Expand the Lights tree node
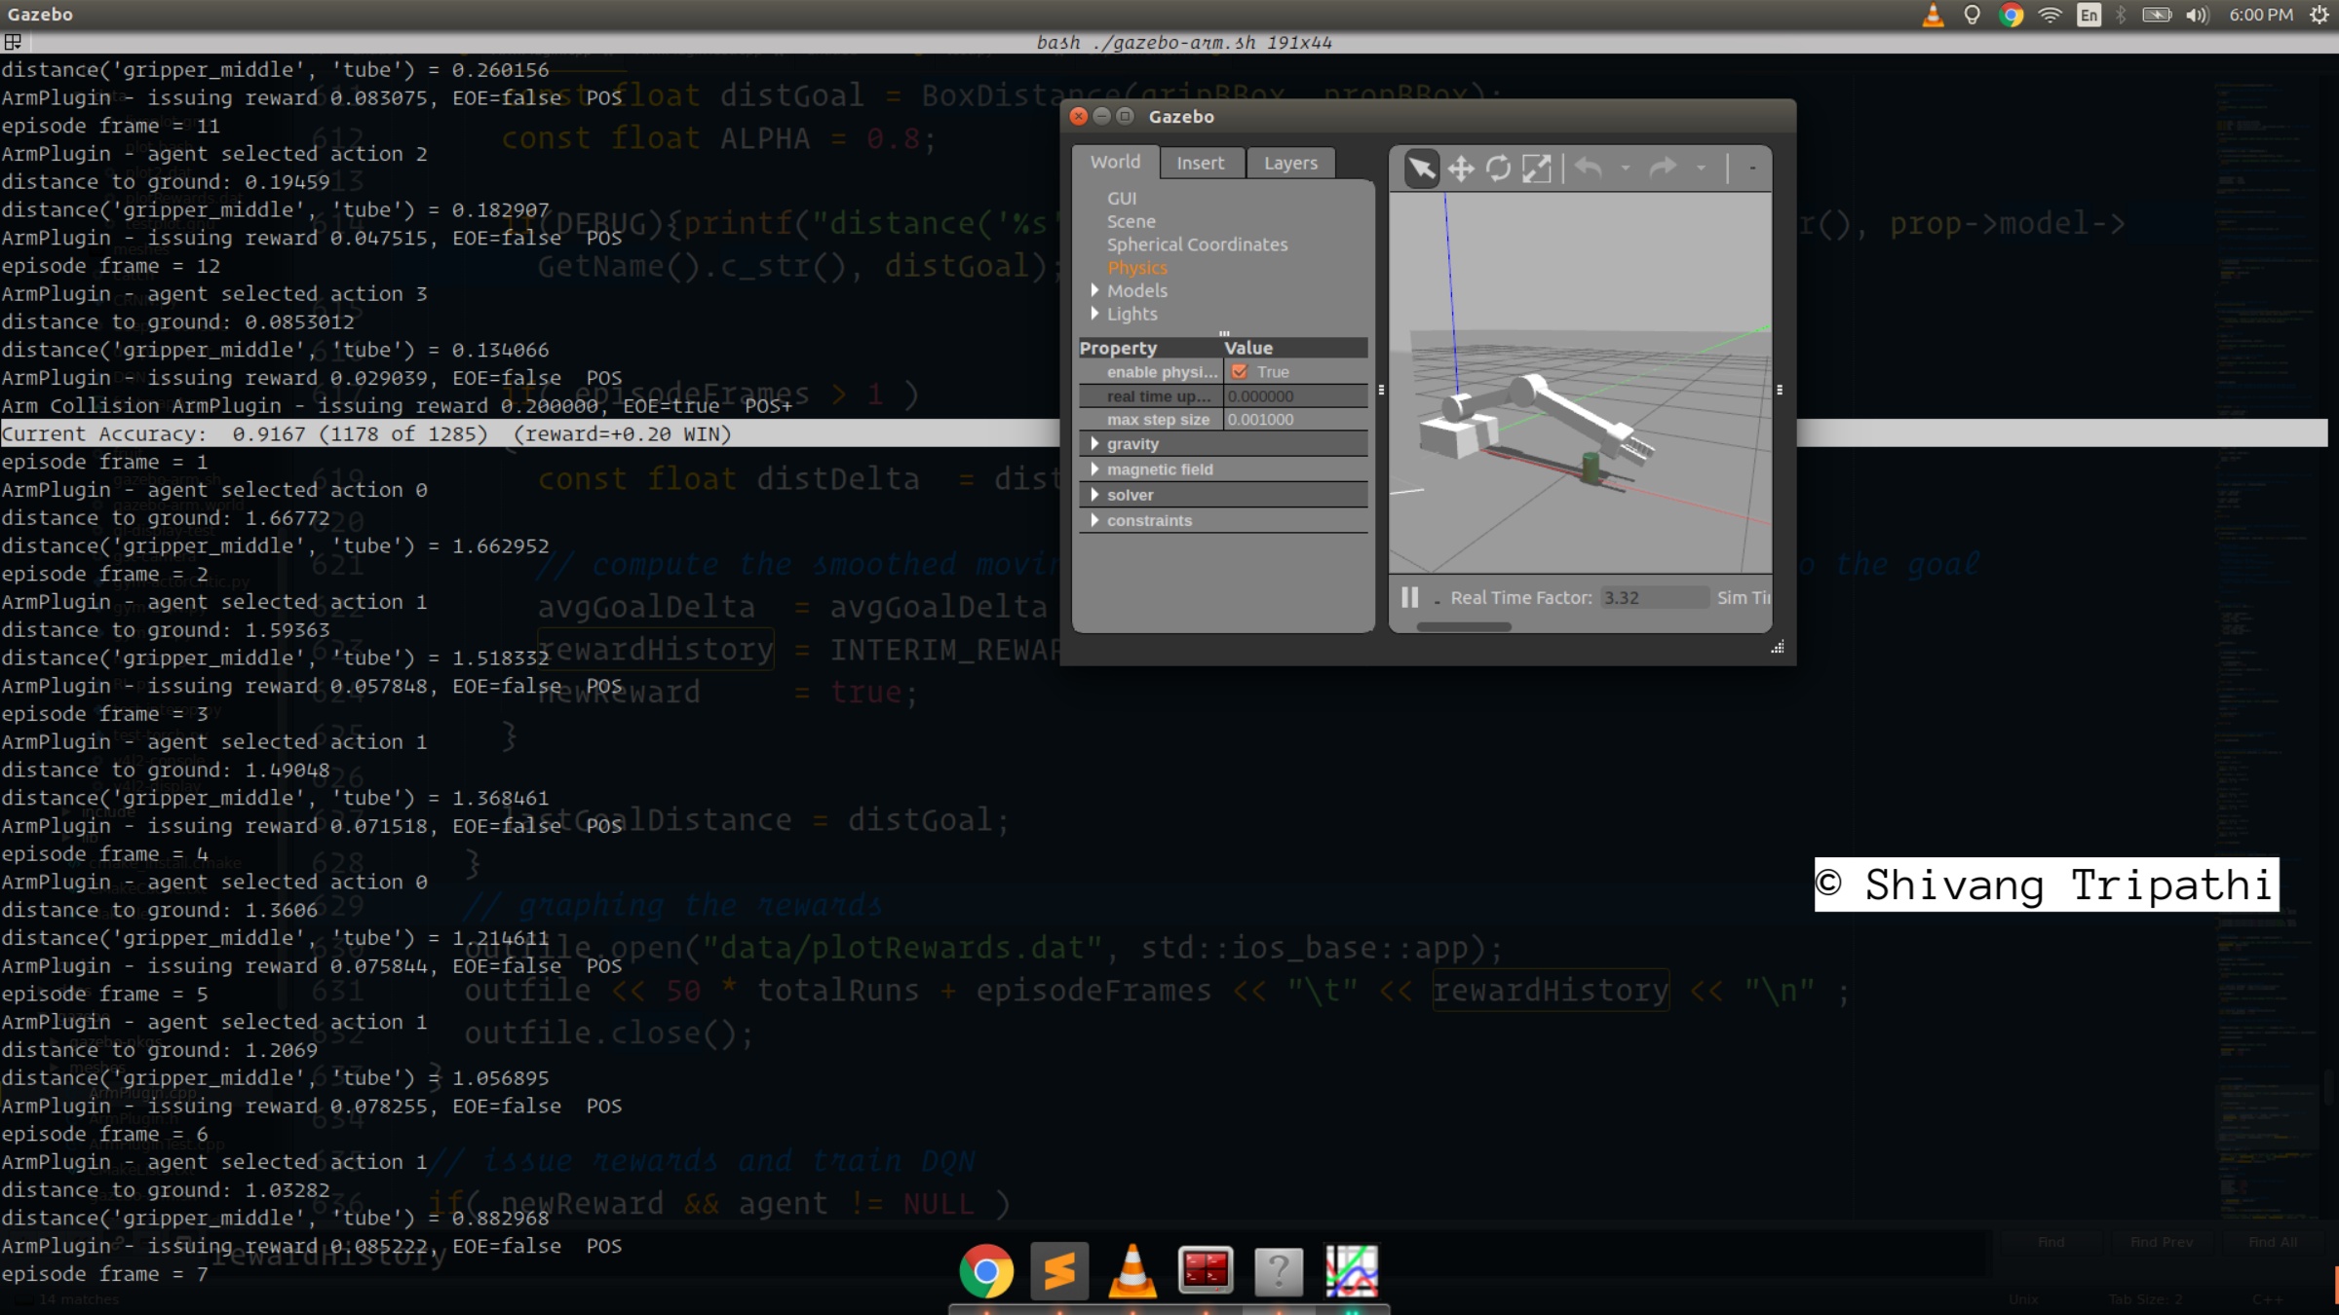The height and width of the screenshot is (1315, 2339). click(1095, 314)
